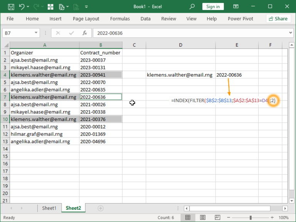Switch to Normal view icon
Image resolution: width=296 pixels, height=222 pixels.
[188, 217]
